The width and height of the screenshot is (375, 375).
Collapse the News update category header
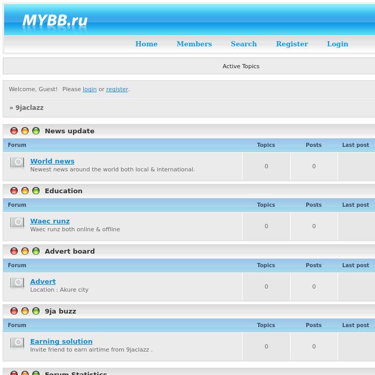click(x=69, y=131)
